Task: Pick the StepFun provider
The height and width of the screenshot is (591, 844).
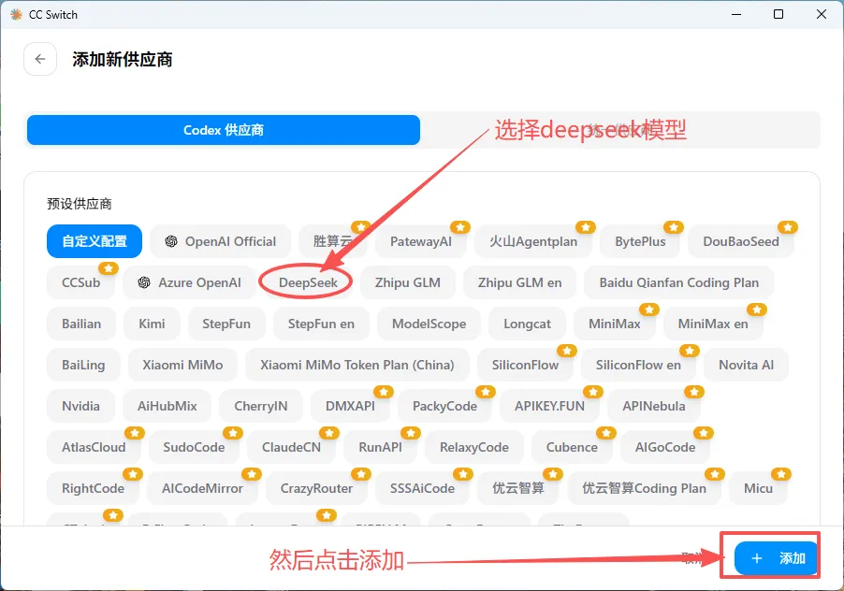Action: pos(226,324)
